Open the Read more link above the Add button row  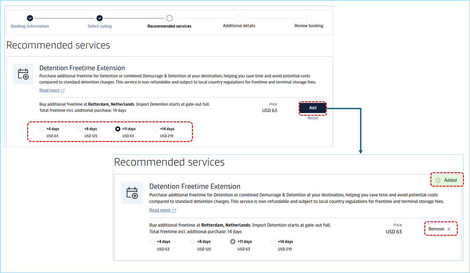click(x=49, y=90)
